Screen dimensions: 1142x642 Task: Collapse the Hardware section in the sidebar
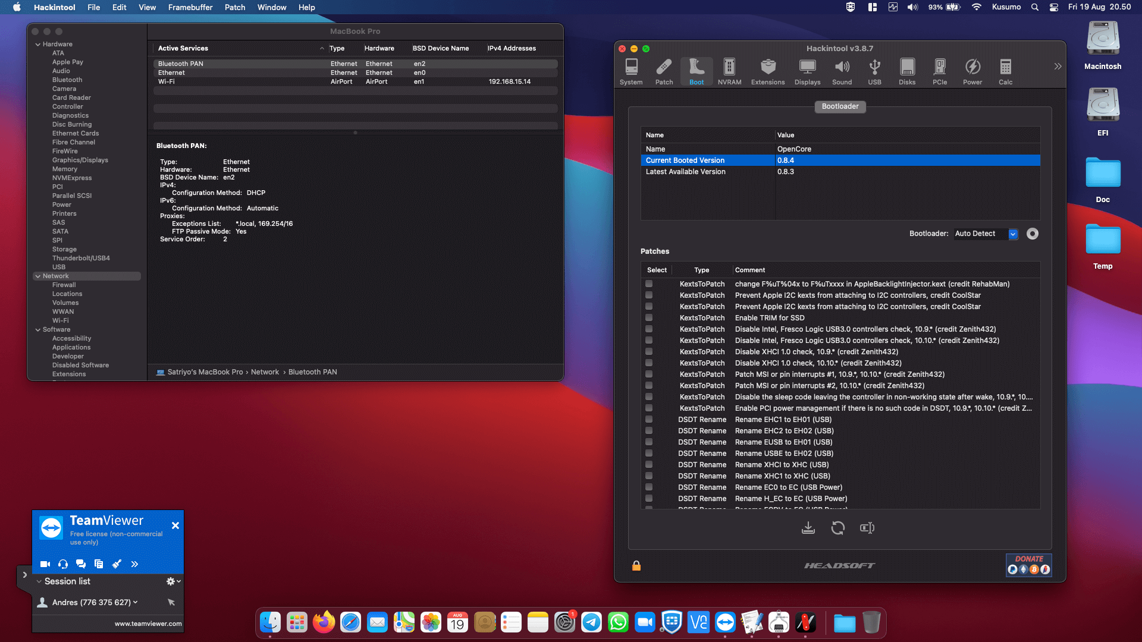pos(38,45)
